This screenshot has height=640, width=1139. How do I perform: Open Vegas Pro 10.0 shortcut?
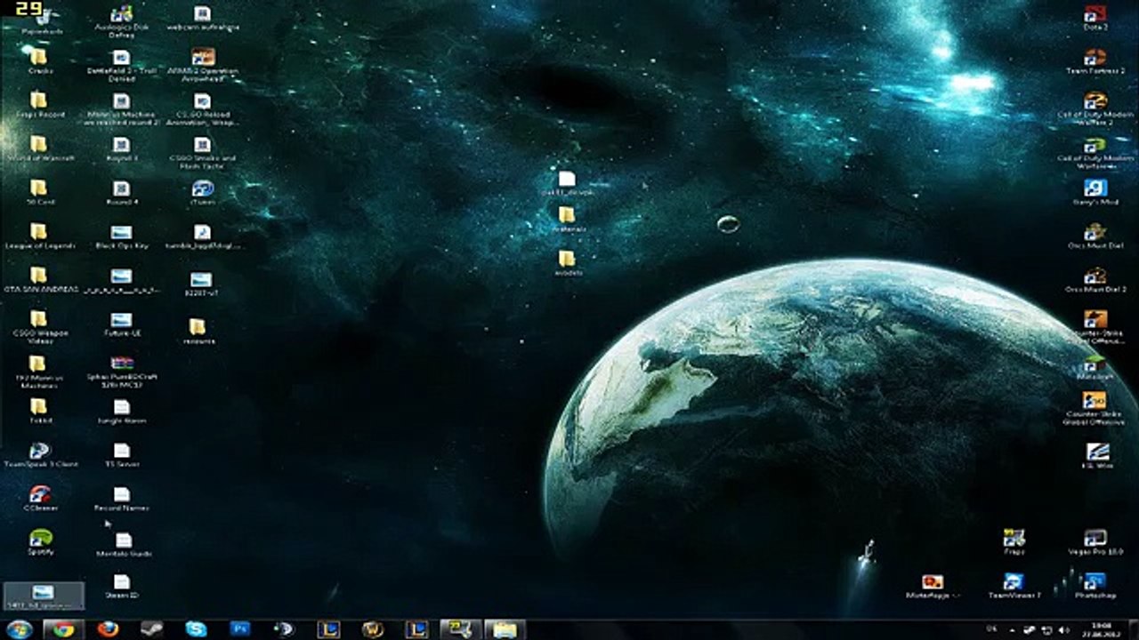(x=1095, y=542)
